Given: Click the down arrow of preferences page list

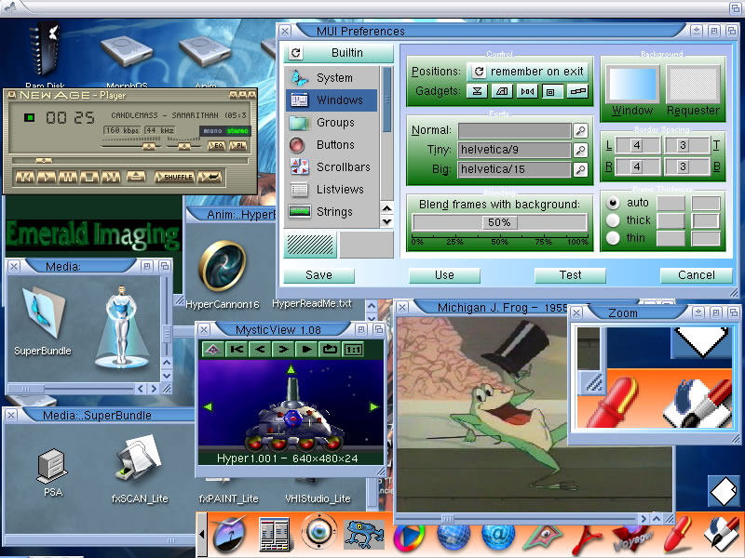Looking at the screenshot, I should pos(387,221).
